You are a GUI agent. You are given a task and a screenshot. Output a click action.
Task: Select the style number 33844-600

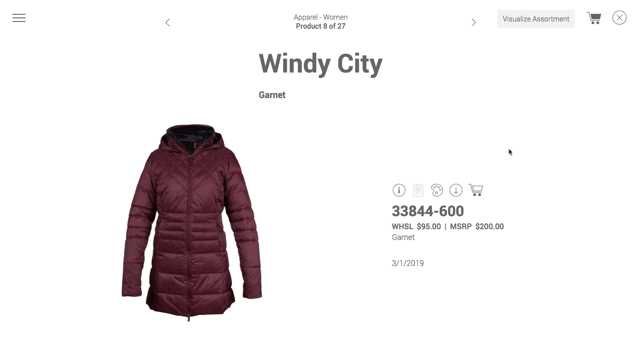point(428,211)
